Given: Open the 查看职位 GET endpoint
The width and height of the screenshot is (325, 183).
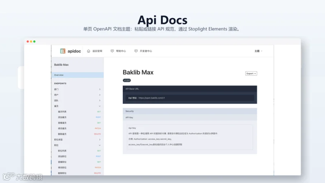Looking at the screenshot, I should (78, 162).
